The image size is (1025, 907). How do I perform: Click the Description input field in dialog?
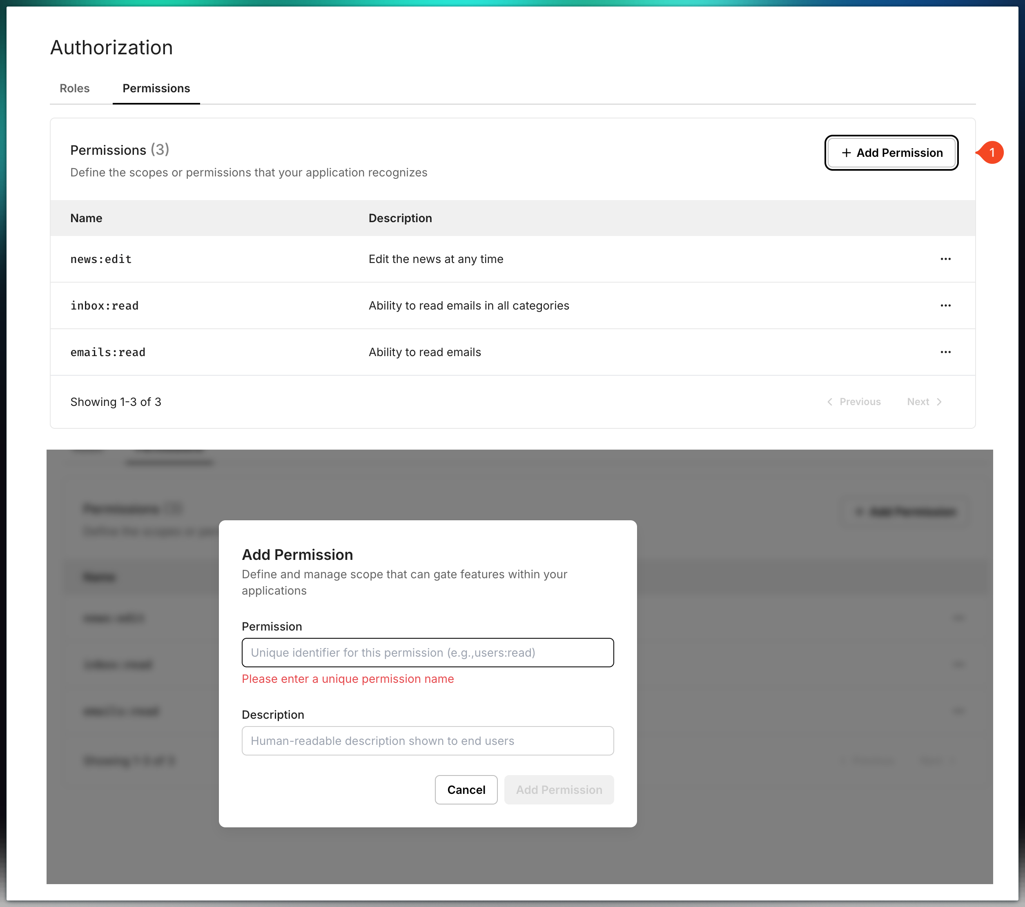[x=427, y=740]
